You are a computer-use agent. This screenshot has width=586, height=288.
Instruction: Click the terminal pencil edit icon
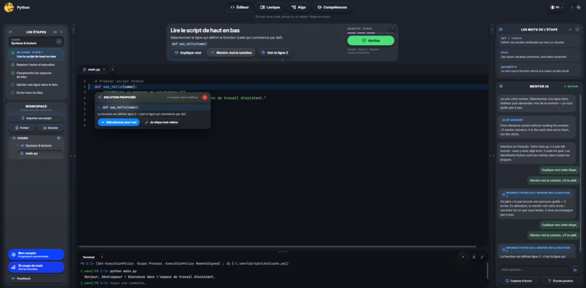[482, 257]
